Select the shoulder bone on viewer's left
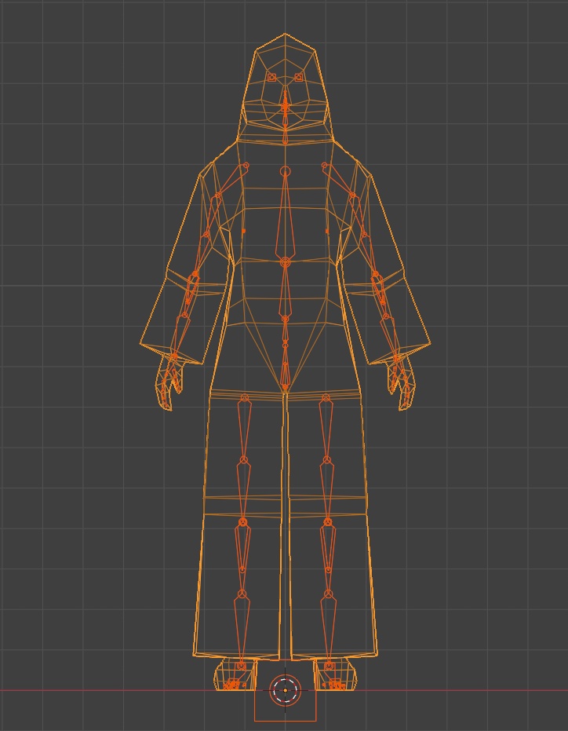The image size is (568, 731). (231, 181)
